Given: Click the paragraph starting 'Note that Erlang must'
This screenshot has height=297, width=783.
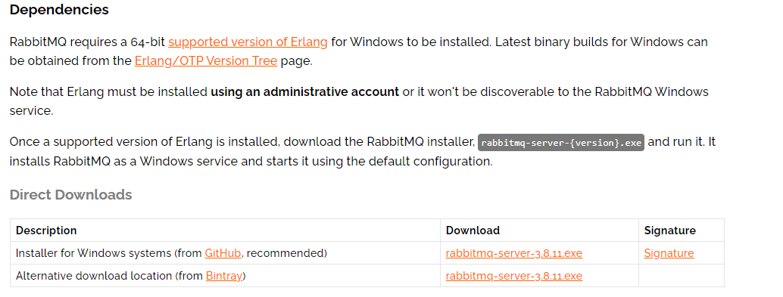Looking at the screenshot, I should tap(359, 101).
